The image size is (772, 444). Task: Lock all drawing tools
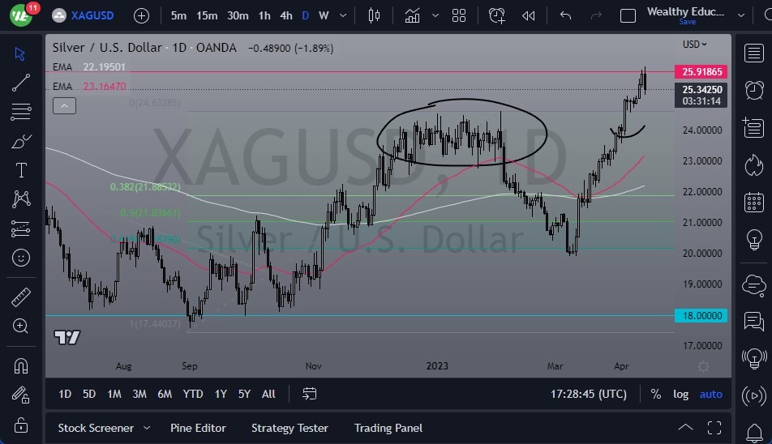[x=21, y=425]
